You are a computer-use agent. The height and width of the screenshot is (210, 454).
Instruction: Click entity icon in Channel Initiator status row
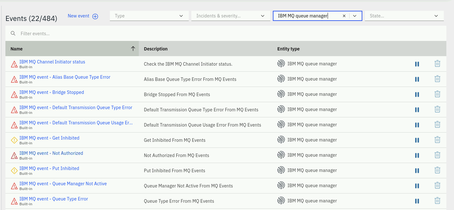[281, 64]
